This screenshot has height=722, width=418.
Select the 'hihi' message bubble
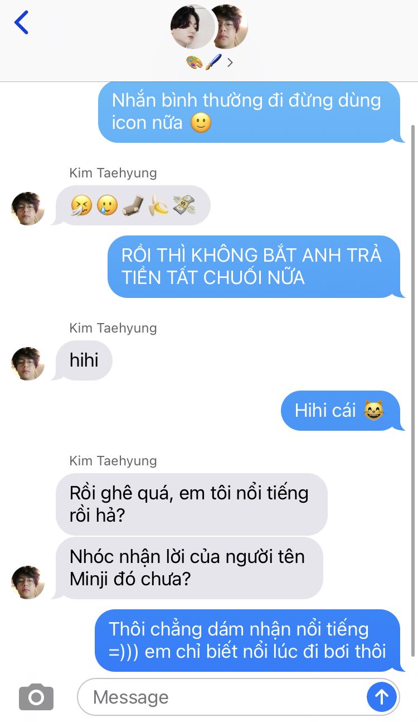pos(83,360)
